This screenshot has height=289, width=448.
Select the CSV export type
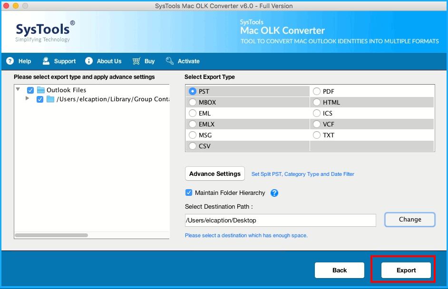[x=193, y=146]
